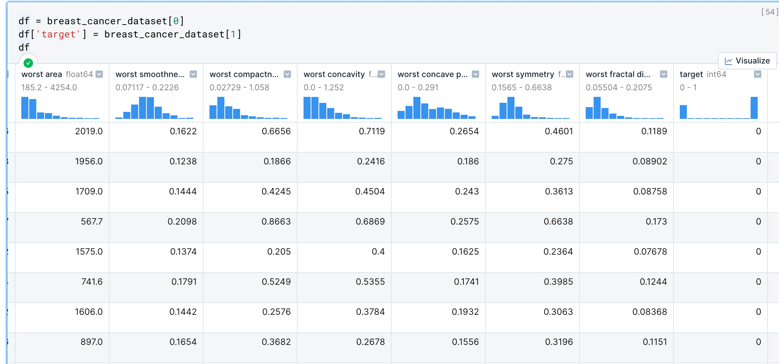
Task: Select the worst concavity column header
Action: (x=334, y=74)
